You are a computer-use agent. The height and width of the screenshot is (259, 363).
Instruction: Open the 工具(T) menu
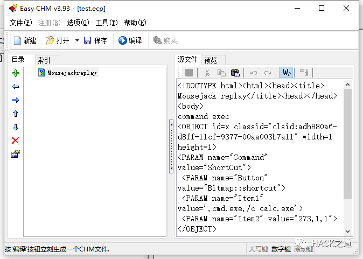click(107, 23)
